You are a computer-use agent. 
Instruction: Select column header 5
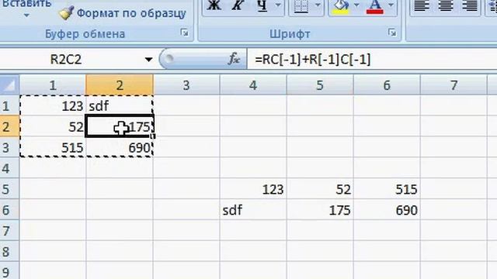tap(320, 85)
